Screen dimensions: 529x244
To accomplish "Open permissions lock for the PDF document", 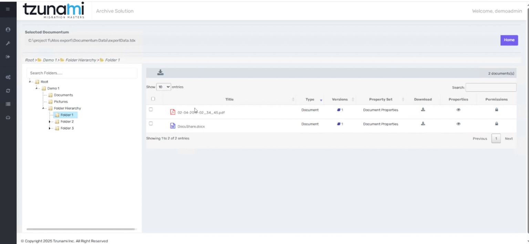I will click(x=496, y=110).
